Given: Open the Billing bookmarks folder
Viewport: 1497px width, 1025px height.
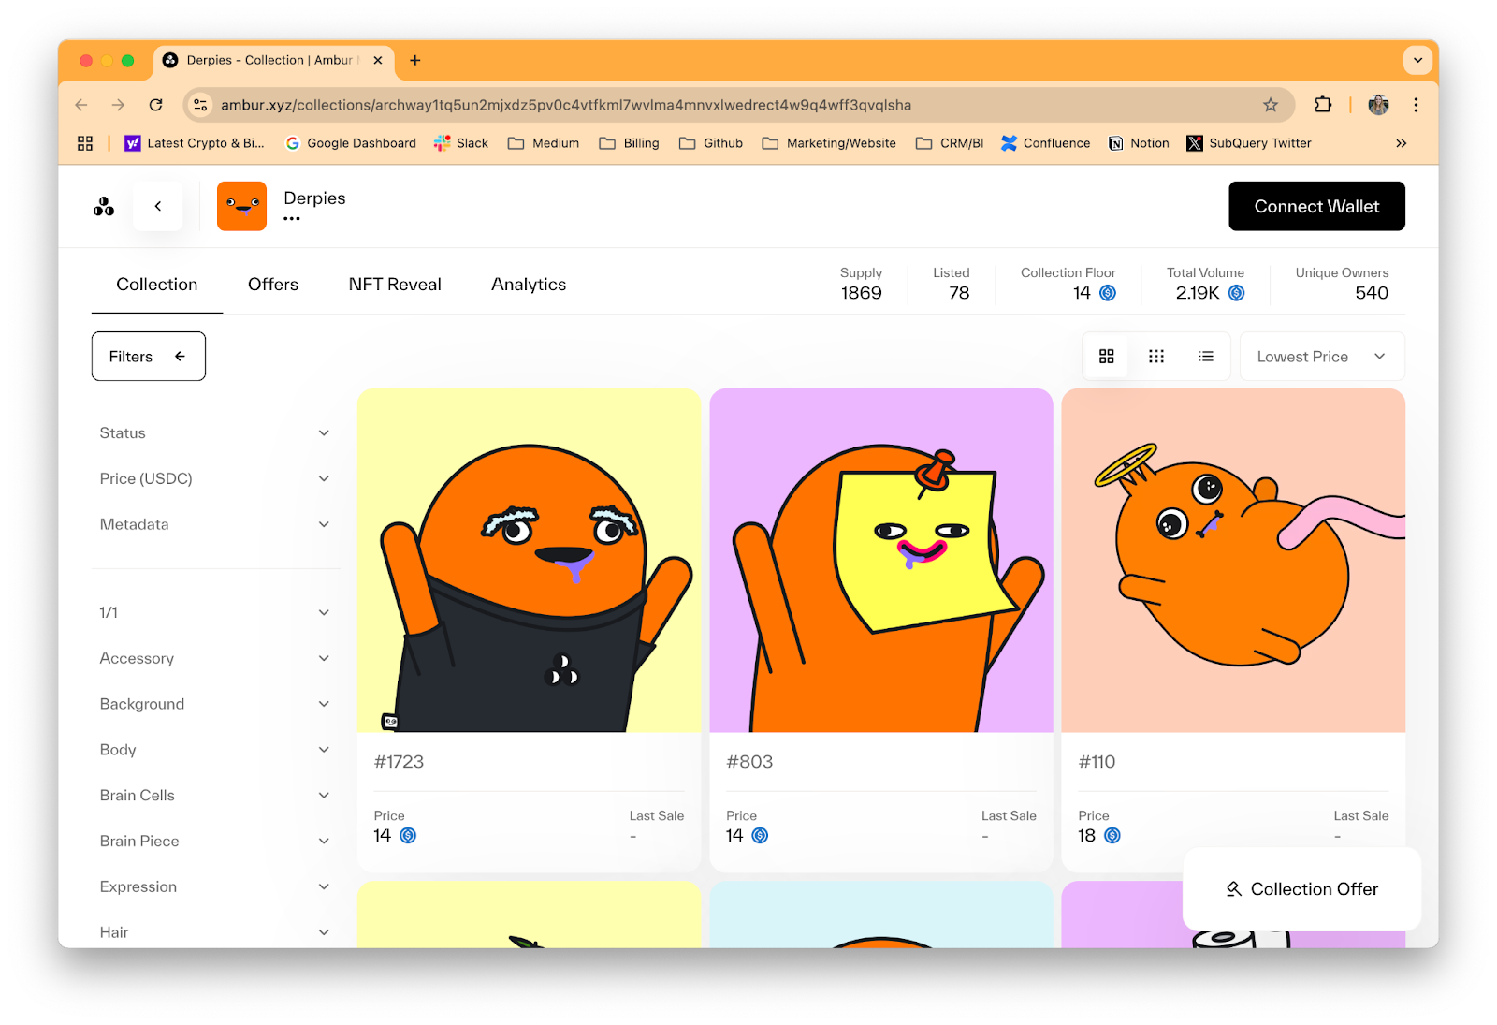Looking at the screenshot, I should tap(630, 143).
